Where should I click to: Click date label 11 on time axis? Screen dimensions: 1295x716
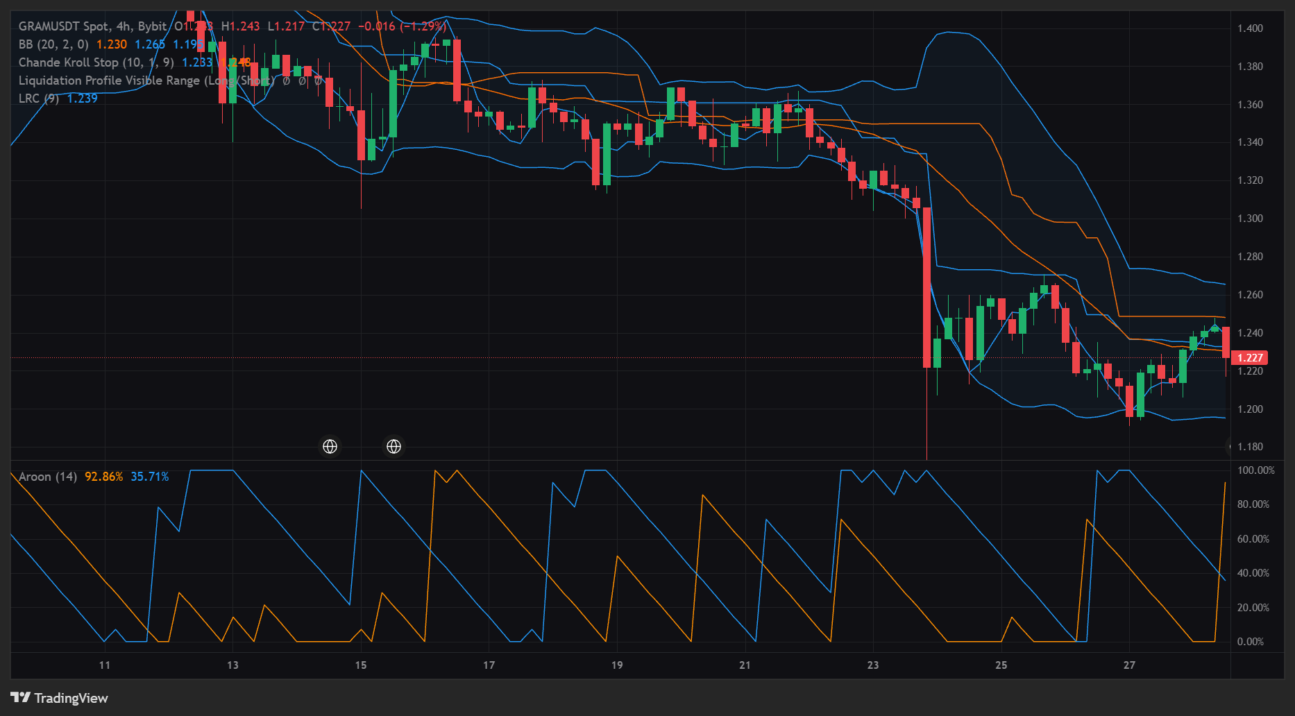pos(105,665)
